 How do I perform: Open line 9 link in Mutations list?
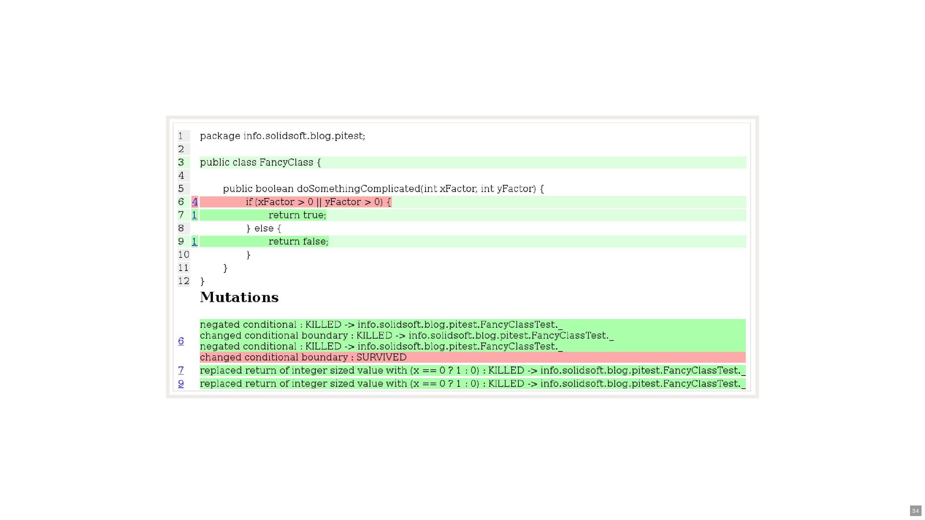[x=181, y=384]
